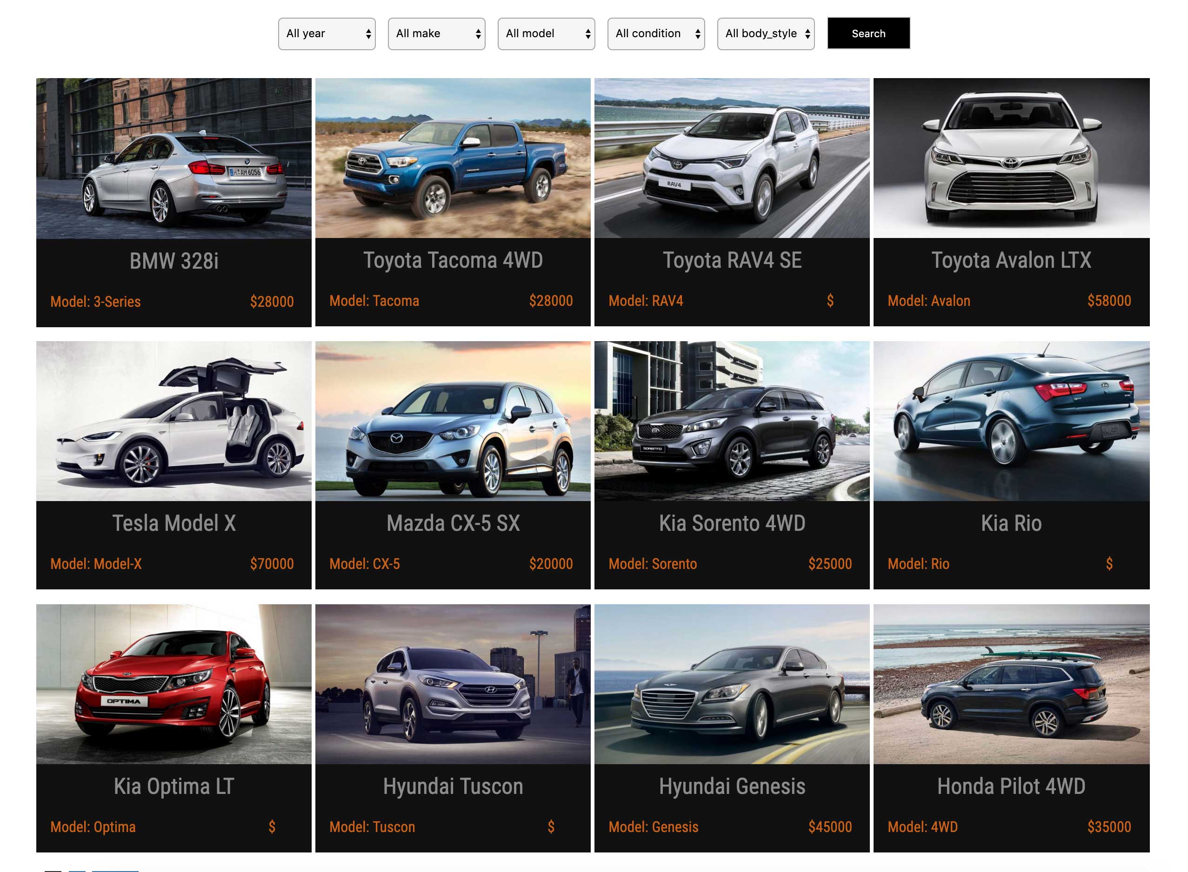The image size is (1188, 872).
Task: Click the Kia Optima LT title
Action: [x=174, y=786]
